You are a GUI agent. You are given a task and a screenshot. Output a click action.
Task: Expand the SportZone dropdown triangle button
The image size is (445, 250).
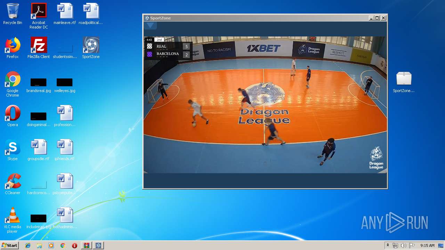click(150, 25)
